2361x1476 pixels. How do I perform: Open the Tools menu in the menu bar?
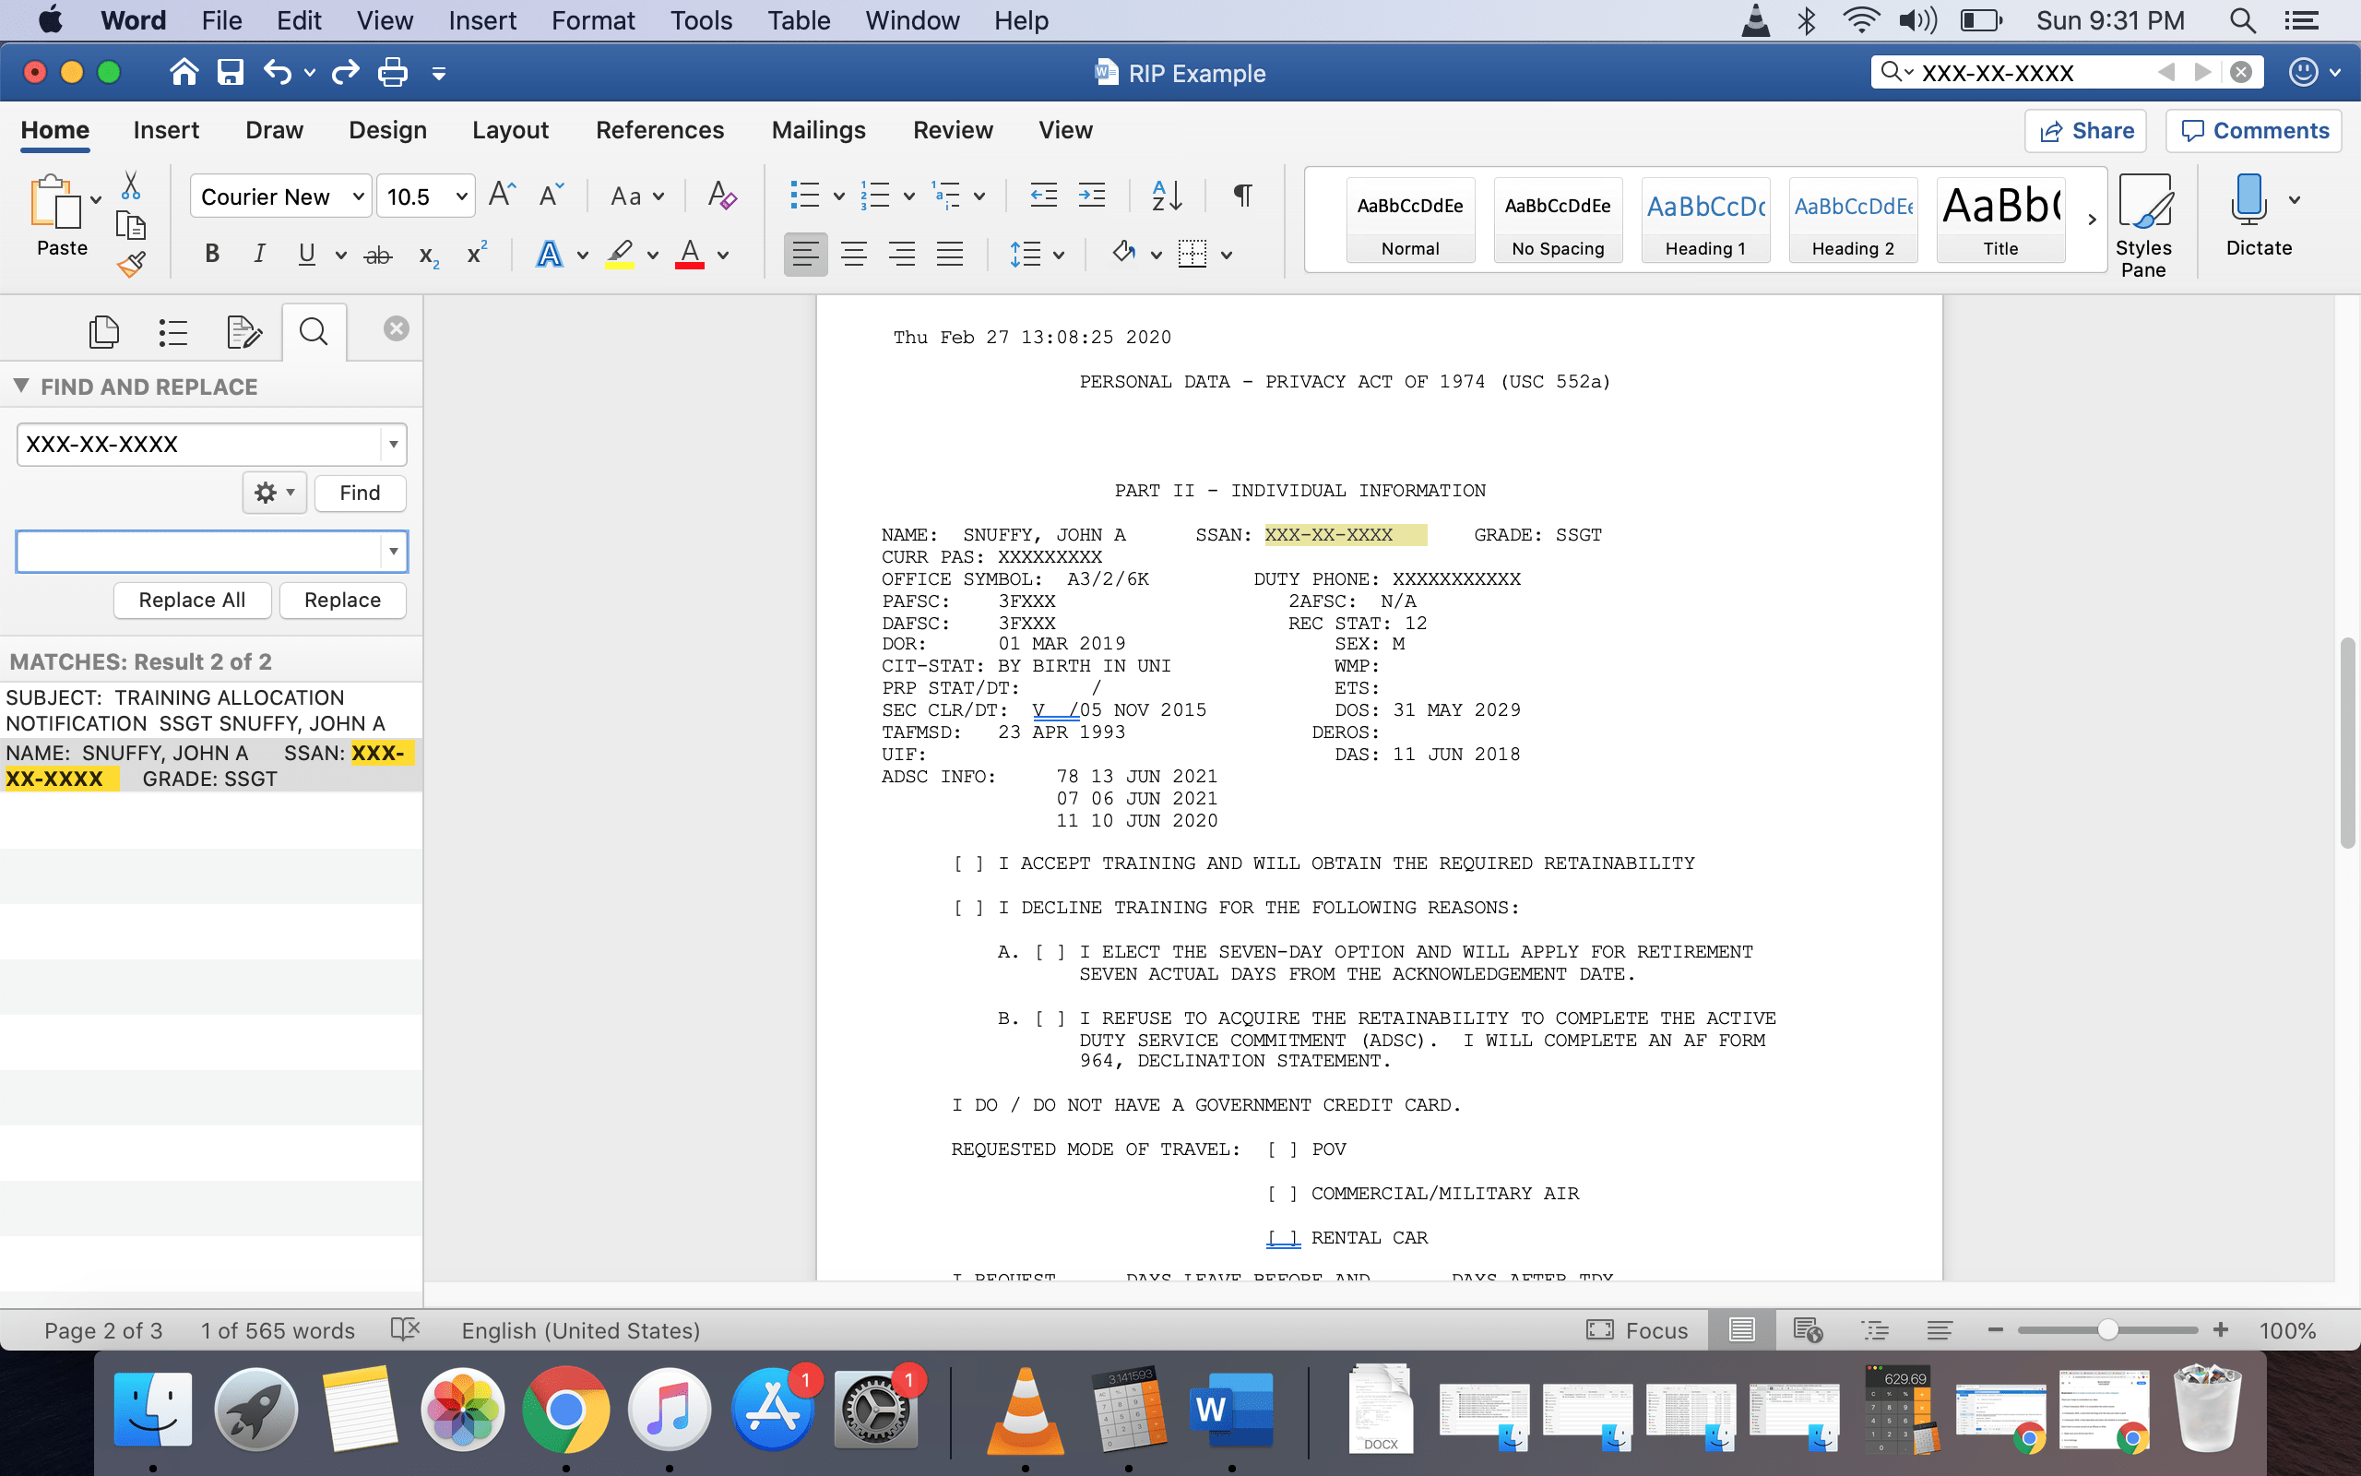701,20
